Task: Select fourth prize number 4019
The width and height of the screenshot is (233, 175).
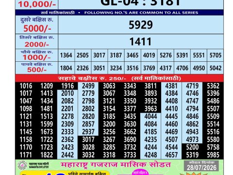Action: click(x=149, y=55)
